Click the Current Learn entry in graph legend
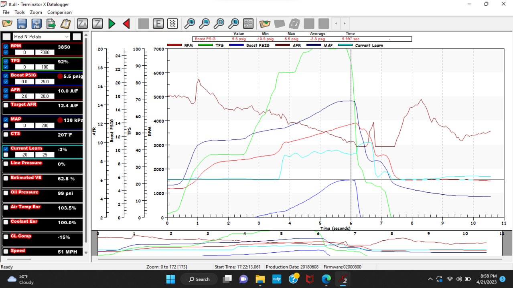The height and width of the screenshot is (288, 513). (361, 45)
